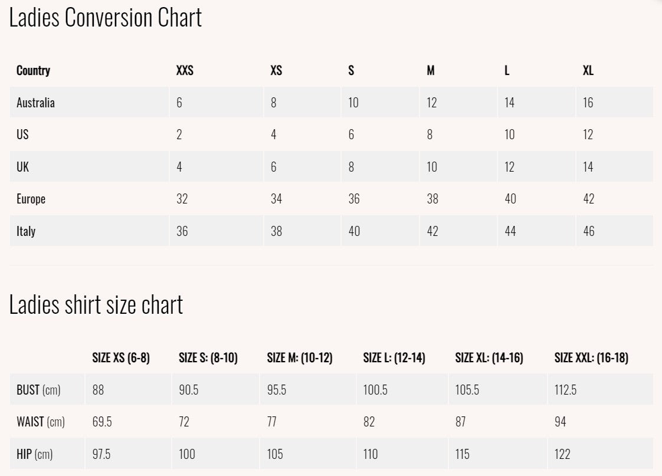Viewport: 662px width, 476px height.
Task: Select the XL header in conversion chart
Action: 588,71
